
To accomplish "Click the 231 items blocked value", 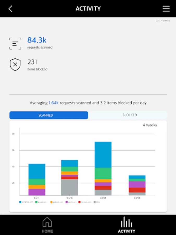I will pyautogui.click(x=32, y=62).
